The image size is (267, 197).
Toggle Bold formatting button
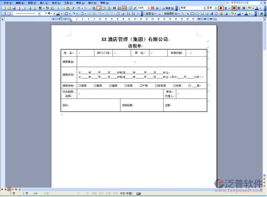[x=221, y=8]
